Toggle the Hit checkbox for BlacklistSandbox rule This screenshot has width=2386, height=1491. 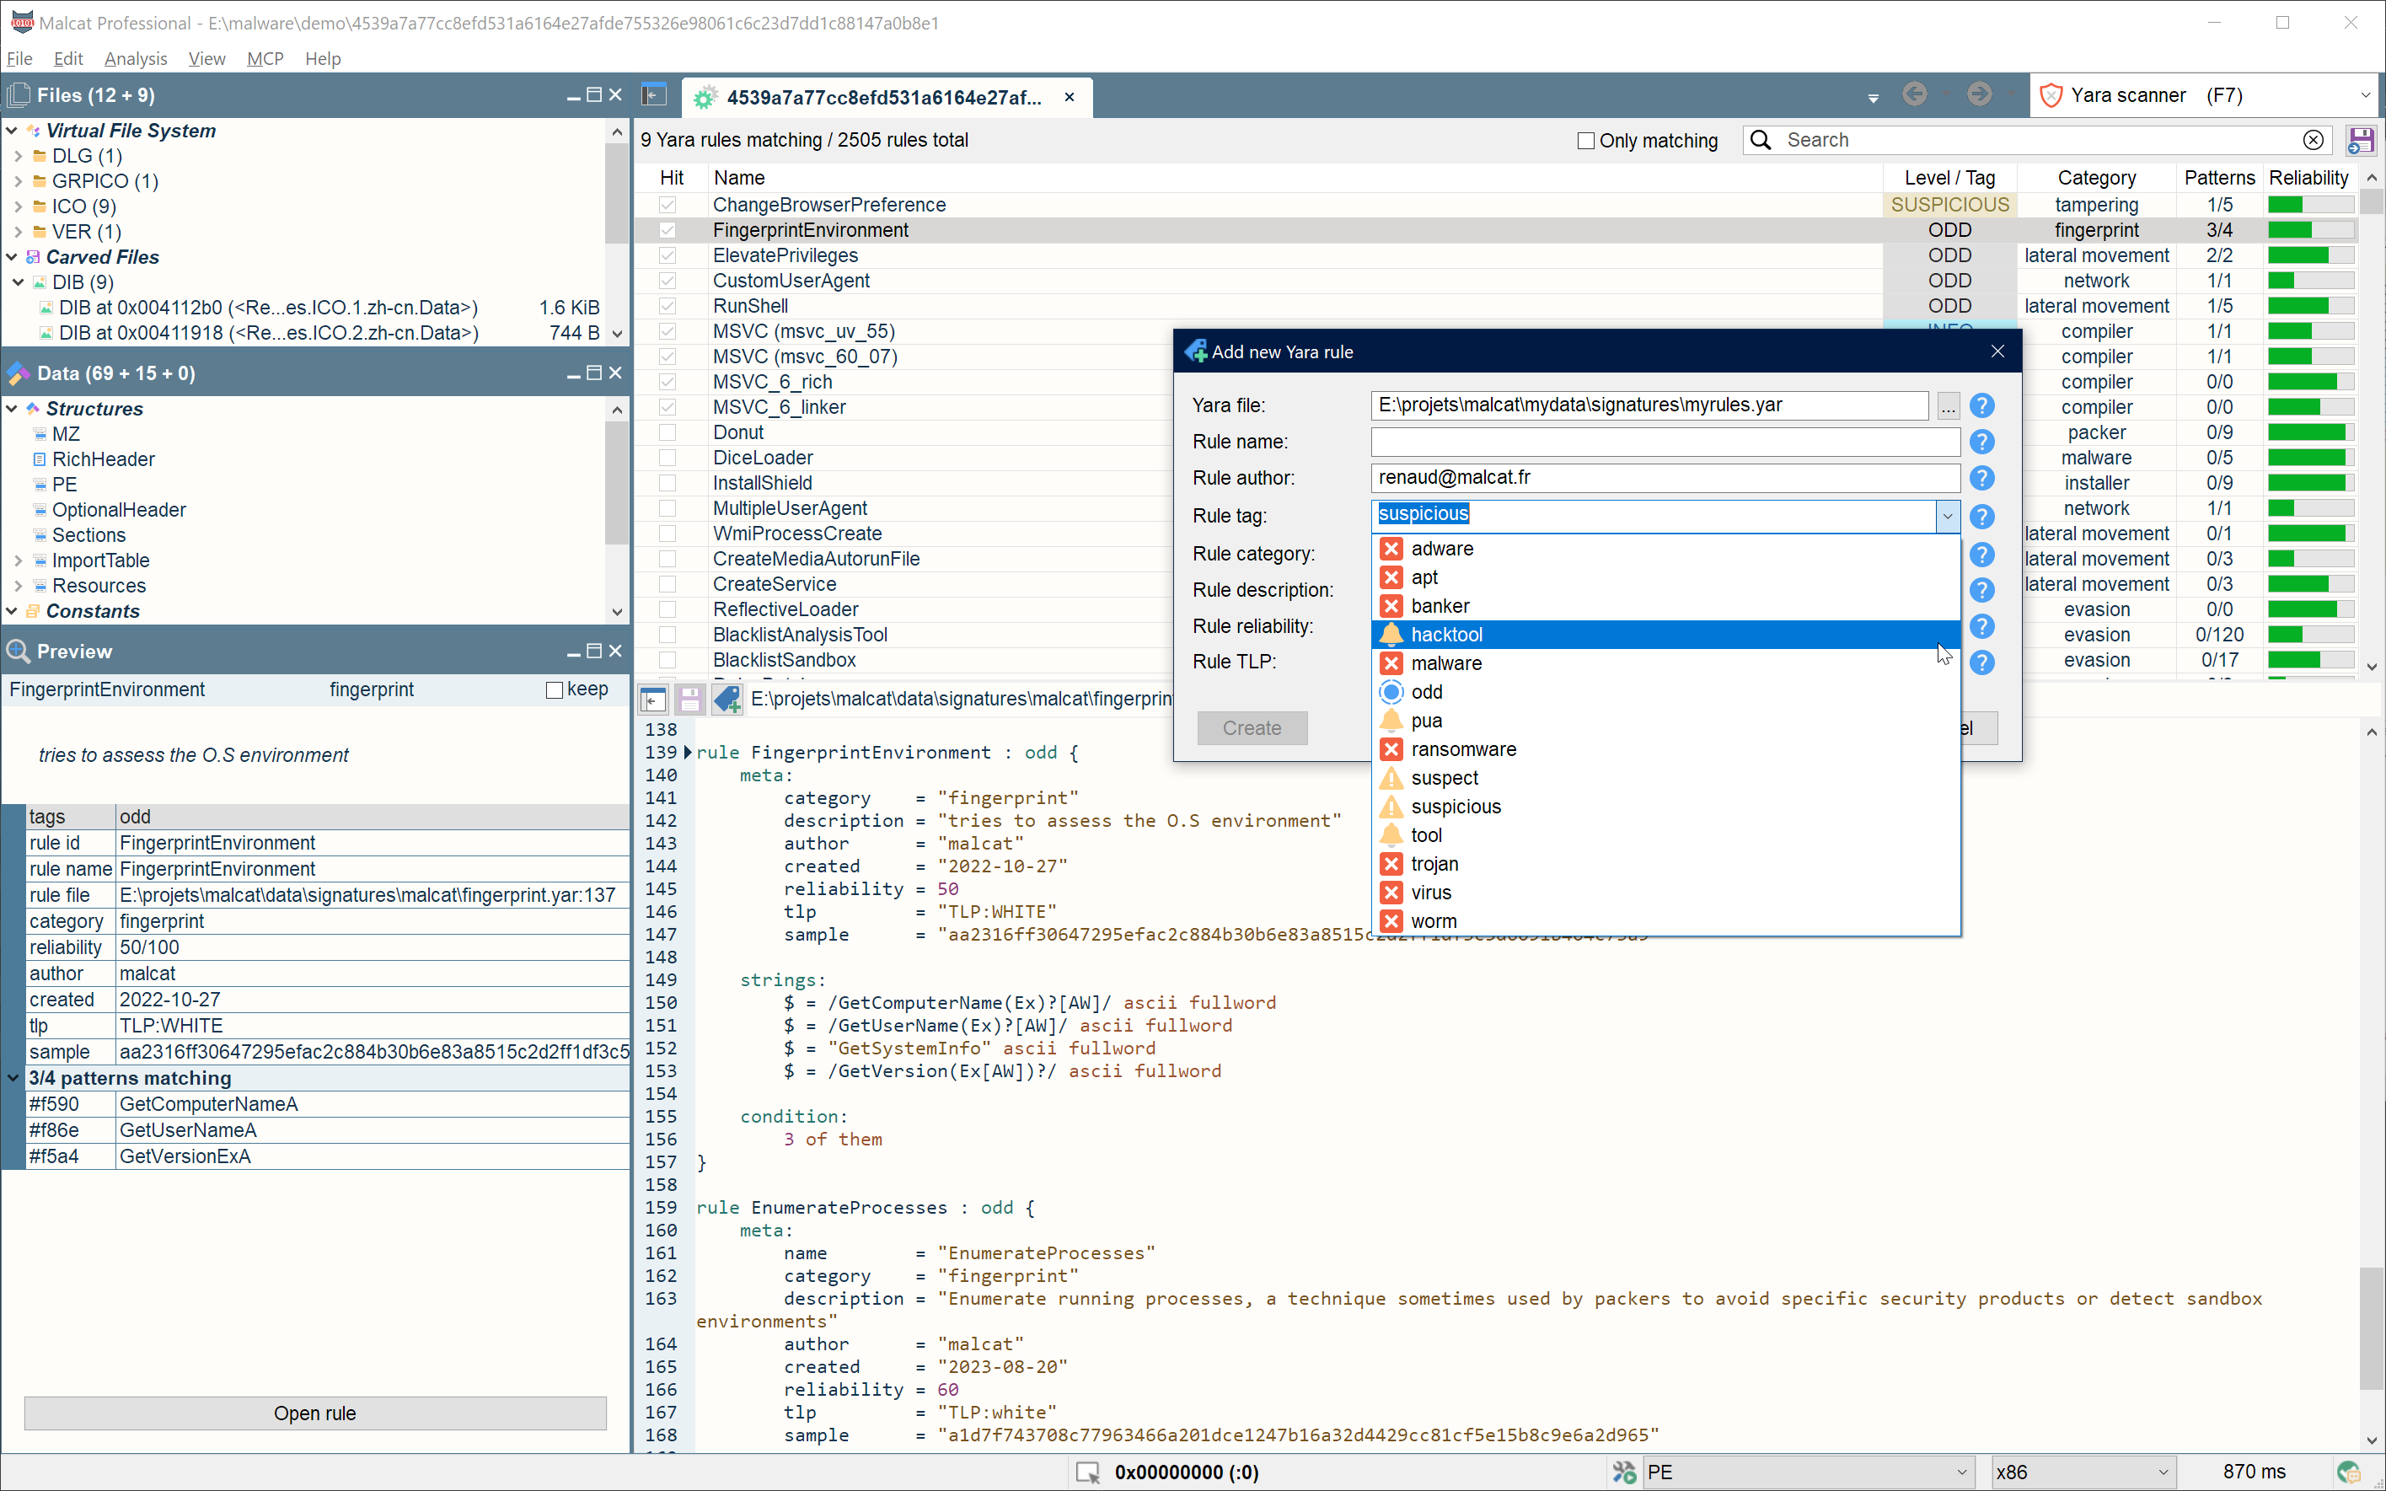pyautogui.click(x=668, y=660)
